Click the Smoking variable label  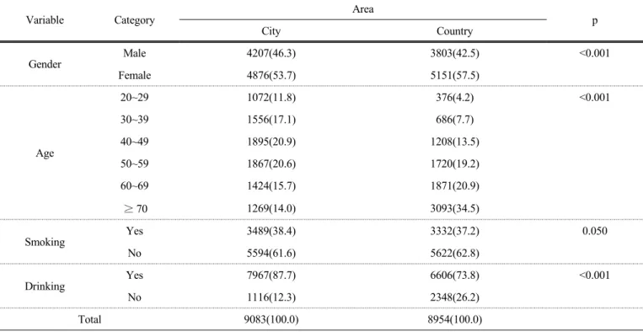pyautogui.click(x=46, y=242)
